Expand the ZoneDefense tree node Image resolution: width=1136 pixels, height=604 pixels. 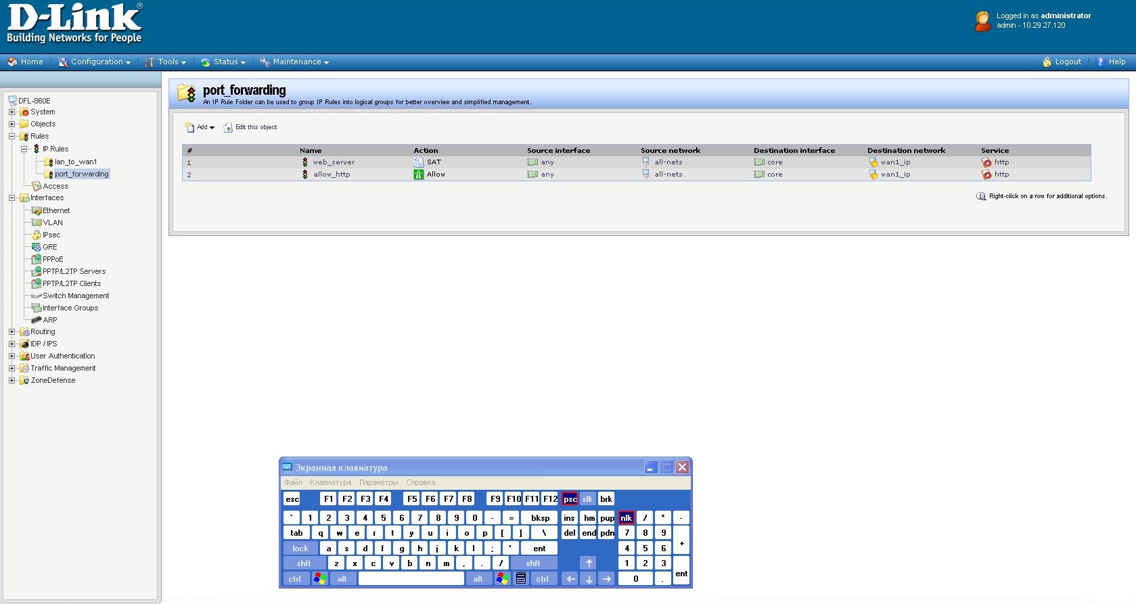tap(12, 381)
